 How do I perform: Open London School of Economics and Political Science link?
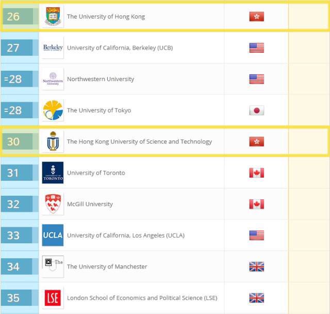click(140, 298)
